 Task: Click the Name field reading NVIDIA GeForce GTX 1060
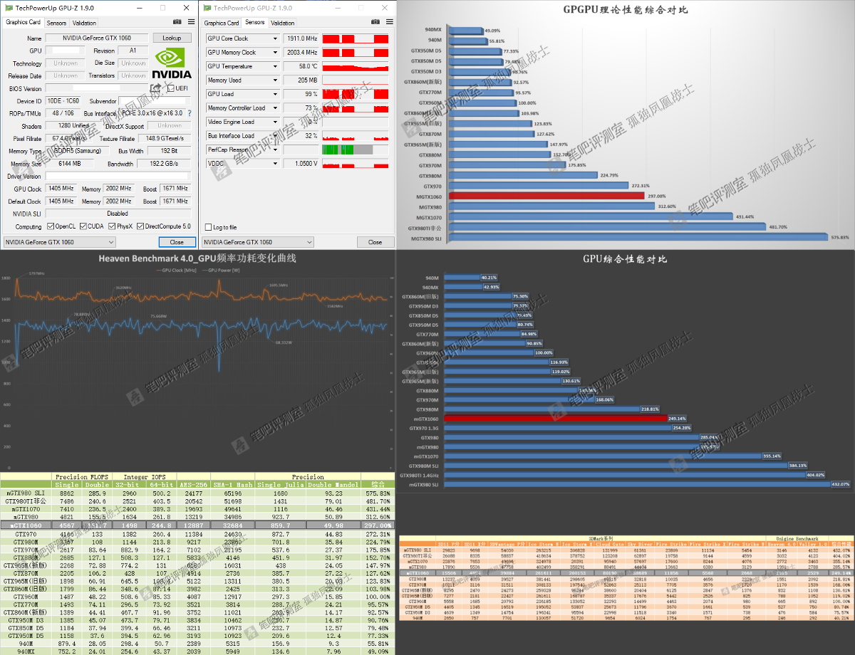98,38
